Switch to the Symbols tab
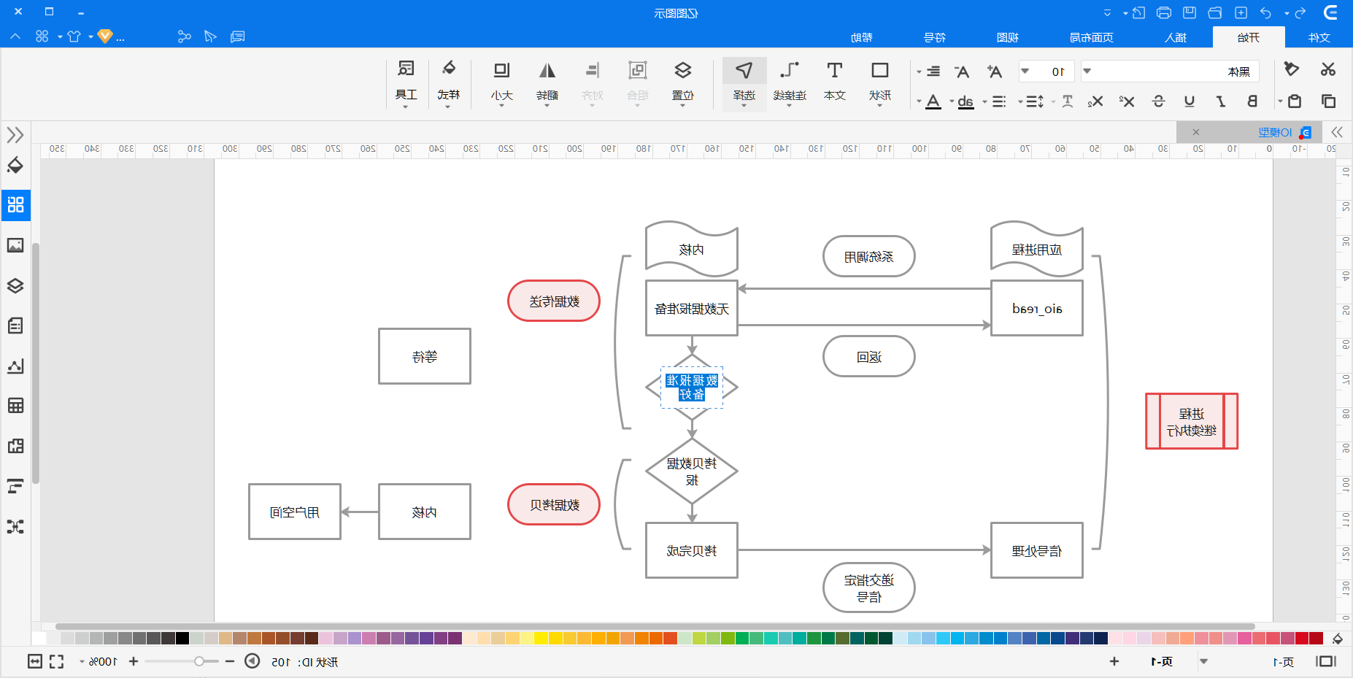 point(935,37)
